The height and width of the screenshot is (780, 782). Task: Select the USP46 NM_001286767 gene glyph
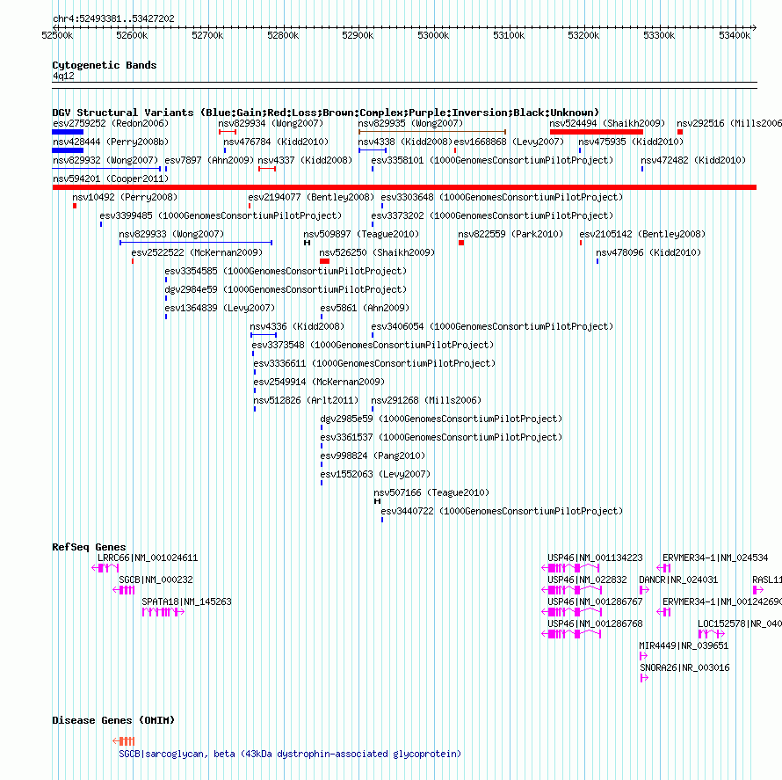(x=571, y=612)
